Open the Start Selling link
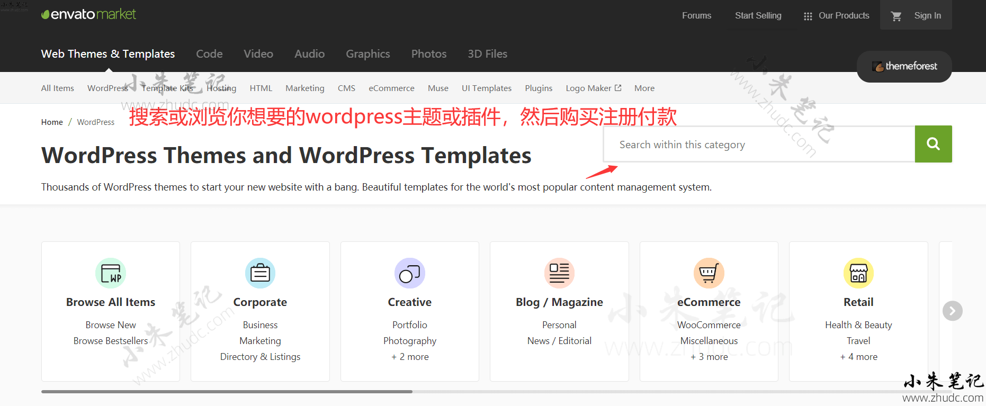 [758, 16]
